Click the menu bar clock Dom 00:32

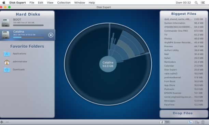pyautogui.click(x=183, y=3)
